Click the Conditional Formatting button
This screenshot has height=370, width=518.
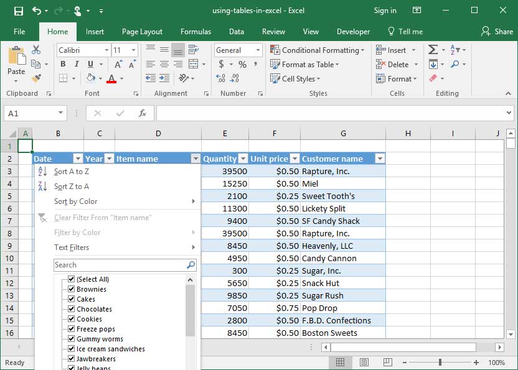[317, 50]
